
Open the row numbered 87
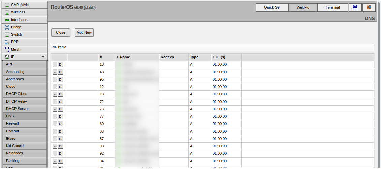[212, 139]
